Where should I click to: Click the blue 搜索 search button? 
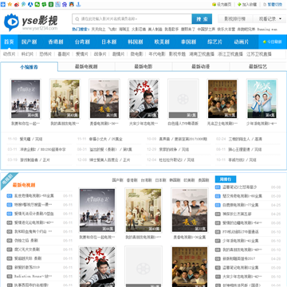(202, 19)
